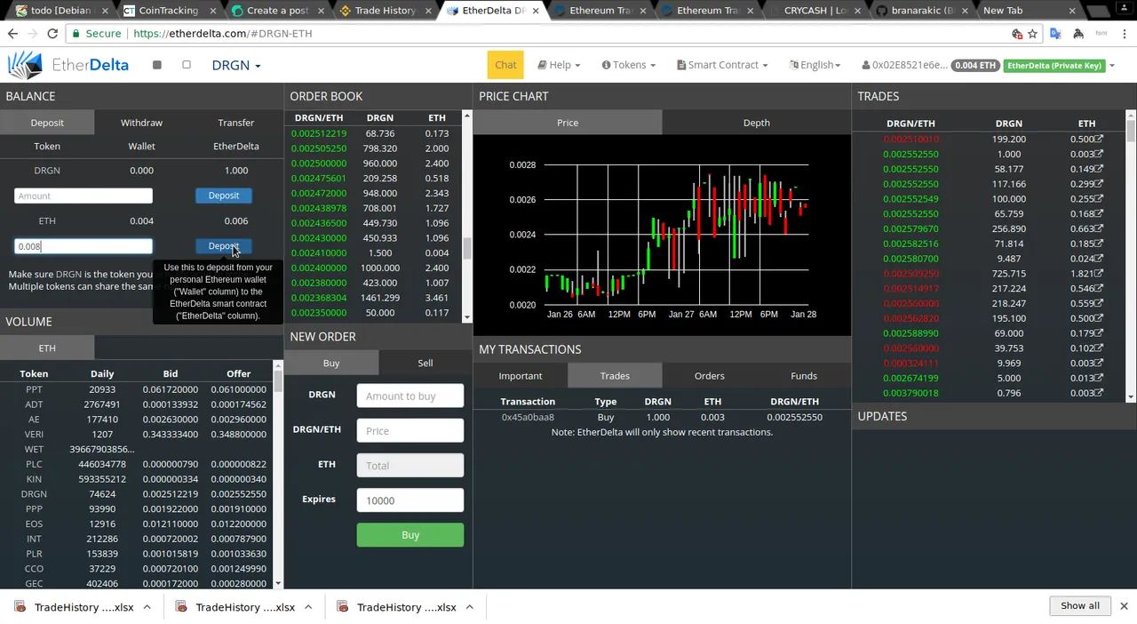This screenshot has height=624, width=1137.
Task: Open external link for 1.821 ETH trade
Action: coord(1099,274)
